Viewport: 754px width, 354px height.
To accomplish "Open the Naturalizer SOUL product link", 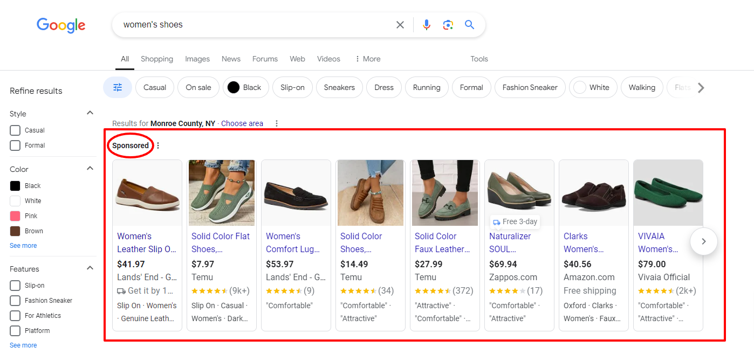I will point(510,242).
